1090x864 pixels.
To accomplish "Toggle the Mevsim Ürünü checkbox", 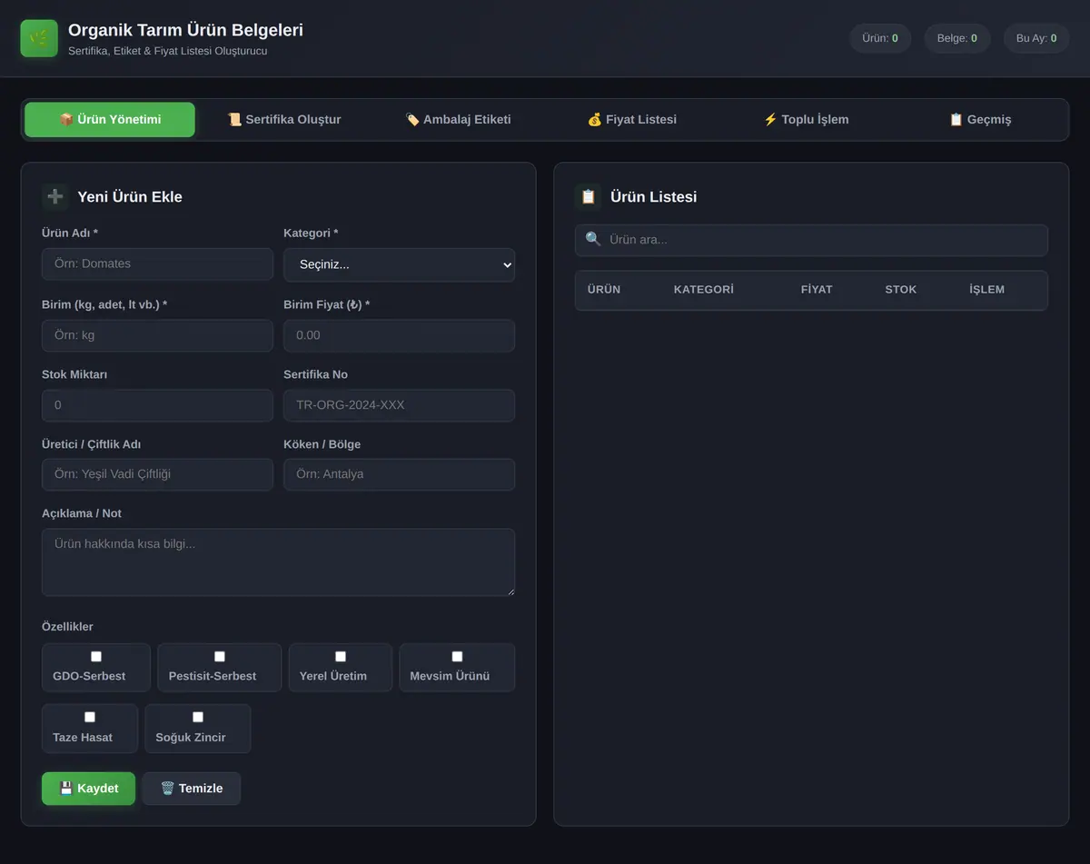I will click(457, 656).
